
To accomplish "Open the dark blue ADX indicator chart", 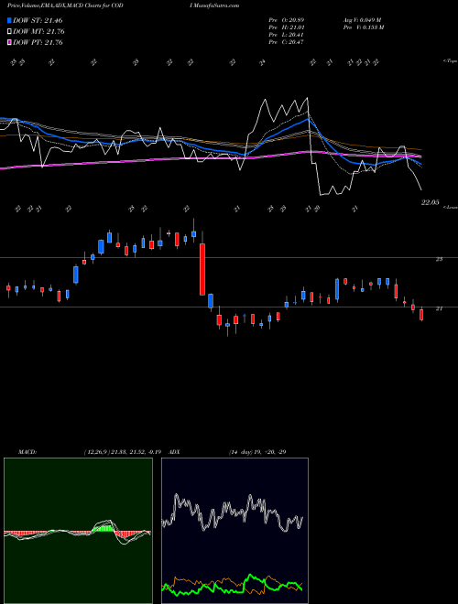I will 234,531.
